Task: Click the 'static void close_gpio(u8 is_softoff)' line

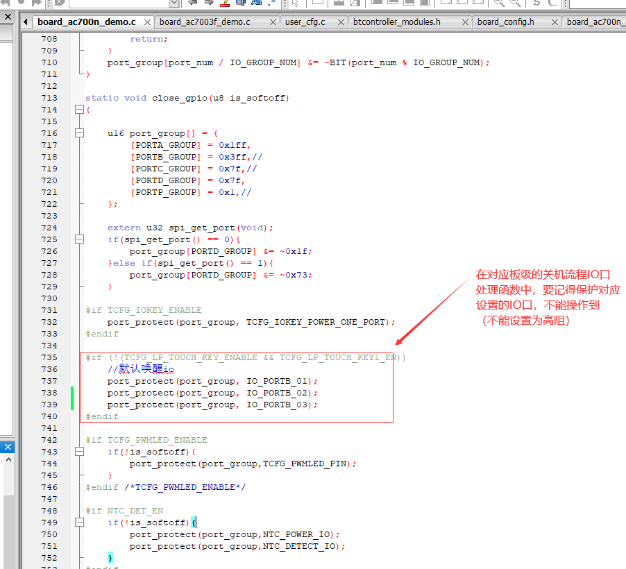Action: click(187, 98)
